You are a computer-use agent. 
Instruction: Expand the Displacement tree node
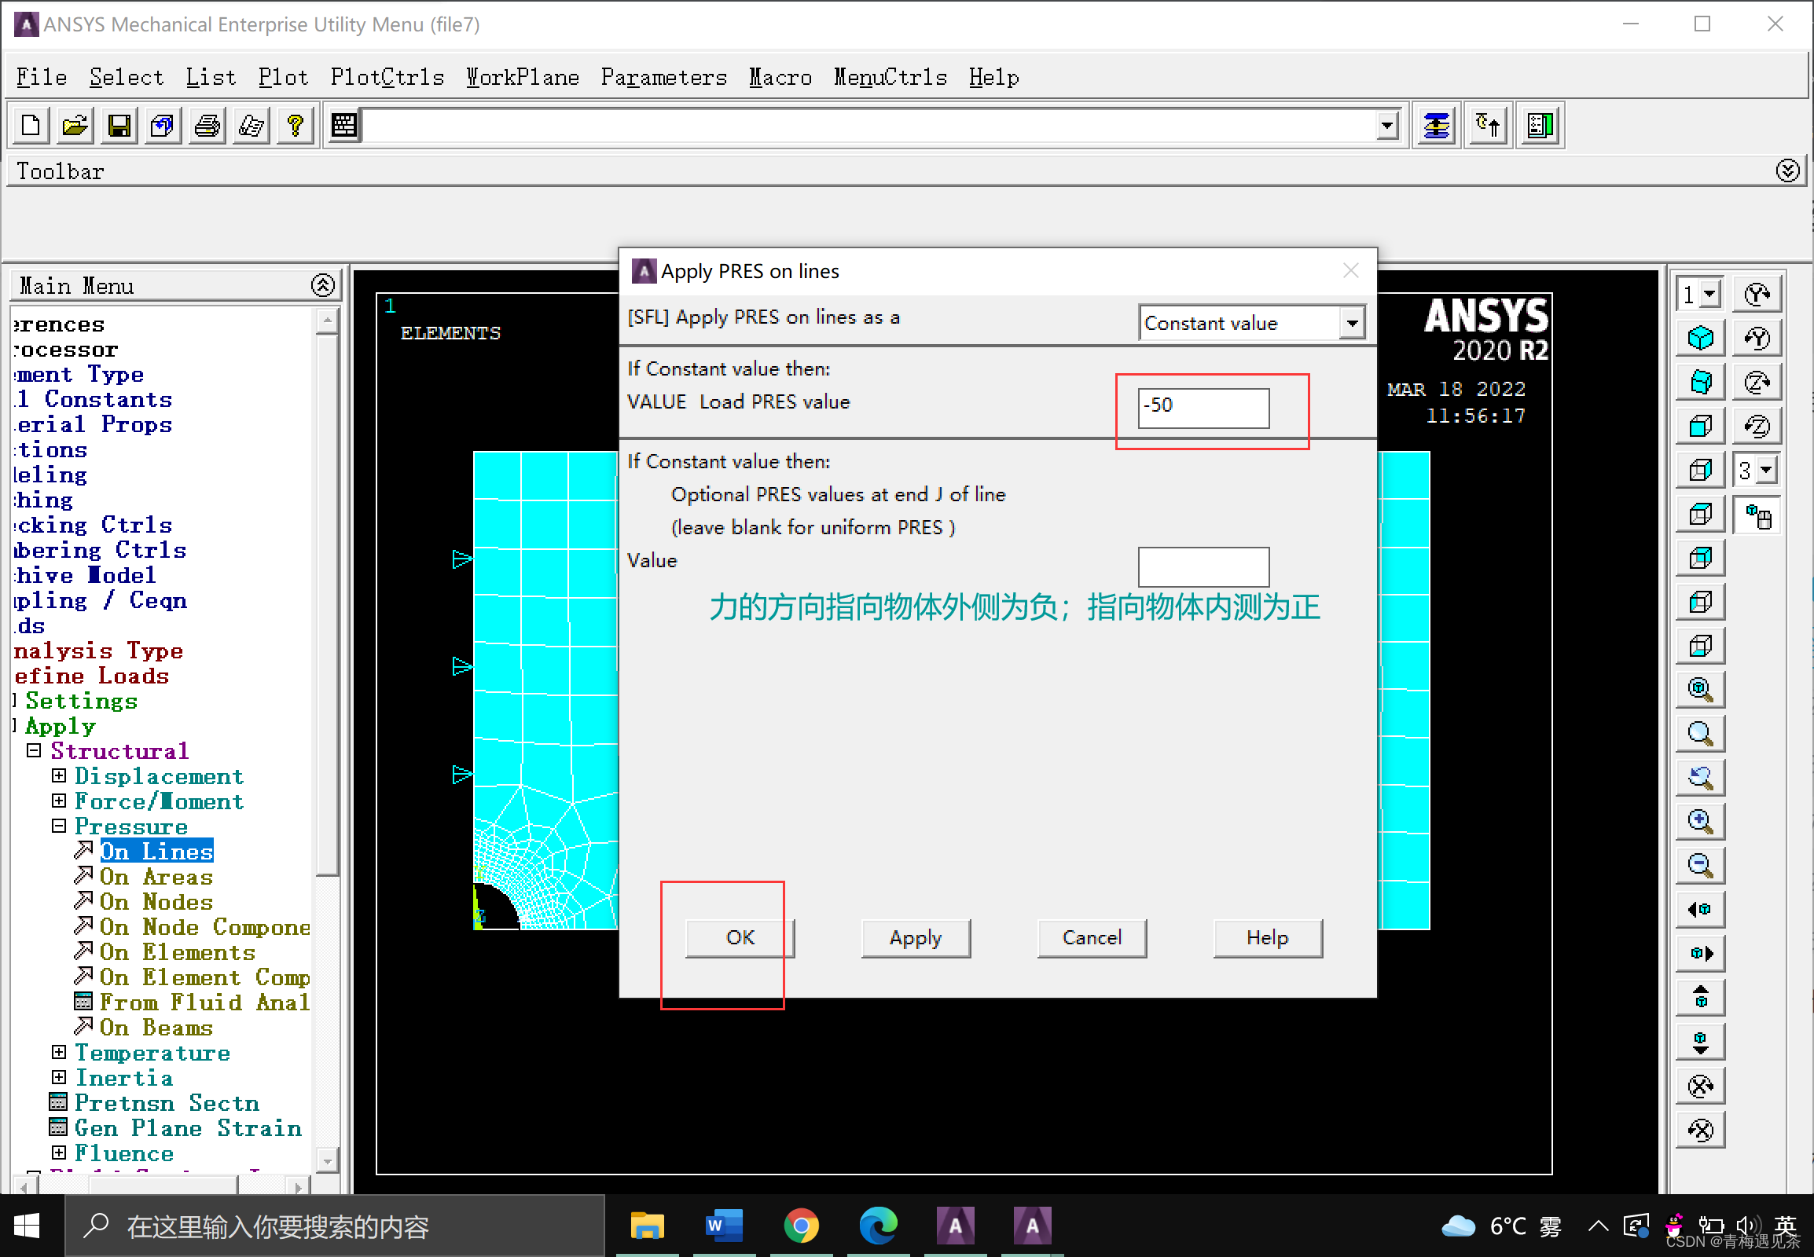tap(59, 775)
